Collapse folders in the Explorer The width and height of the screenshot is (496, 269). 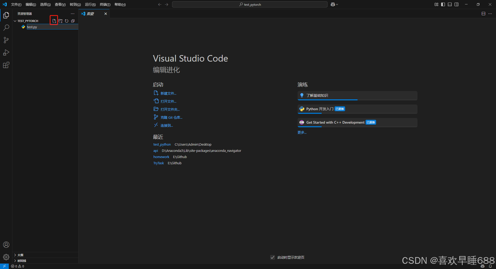coord(73,21)
